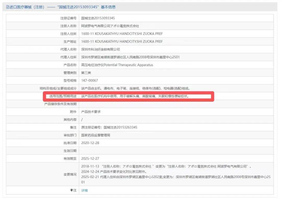This screenshot has height=201, width=282.
Task: Click the registration number 国械注进20153093345 cell
Action: (x=99, y=18)
